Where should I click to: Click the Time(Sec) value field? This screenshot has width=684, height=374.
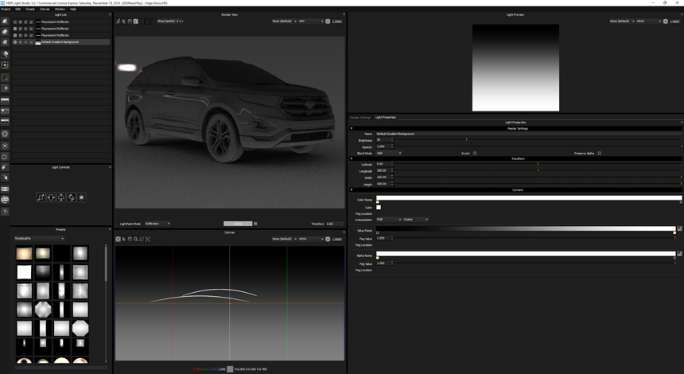click(335, 224)
